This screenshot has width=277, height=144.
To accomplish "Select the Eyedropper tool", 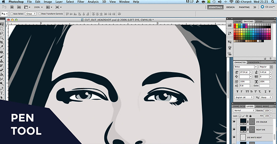I will click(2, 47).
